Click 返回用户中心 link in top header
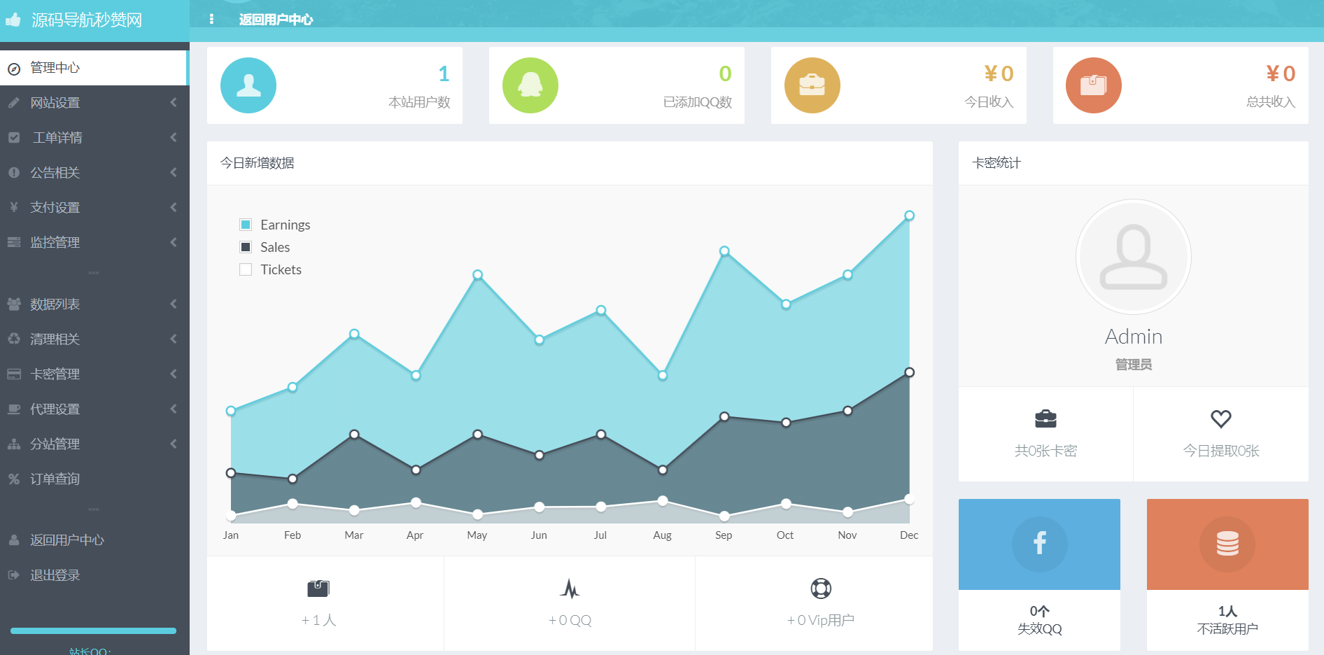This screenshot has width=1324, height=655. click(276, 20)
